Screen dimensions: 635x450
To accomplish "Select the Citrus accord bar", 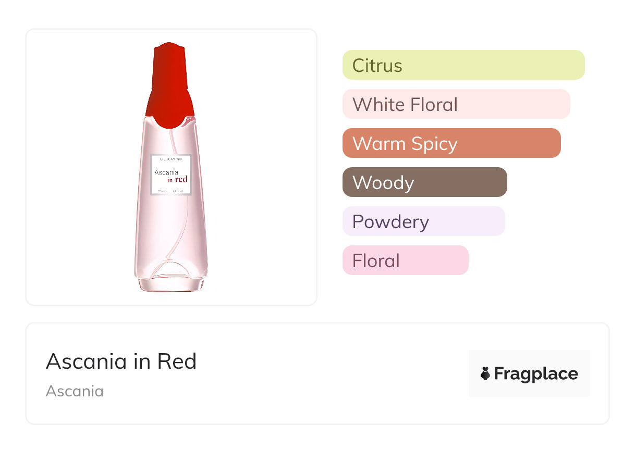I will (463, 65).
